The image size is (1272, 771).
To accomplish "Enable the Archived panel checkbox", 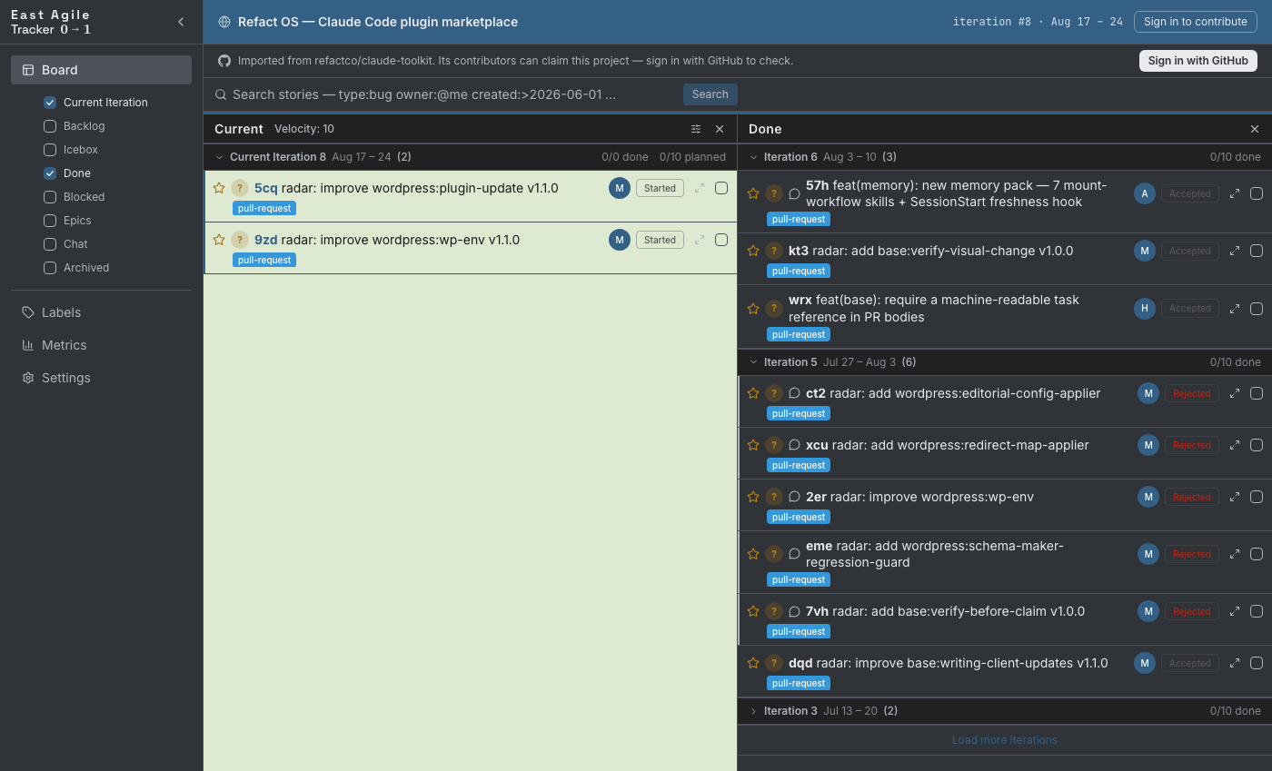I will coord(50,268).
